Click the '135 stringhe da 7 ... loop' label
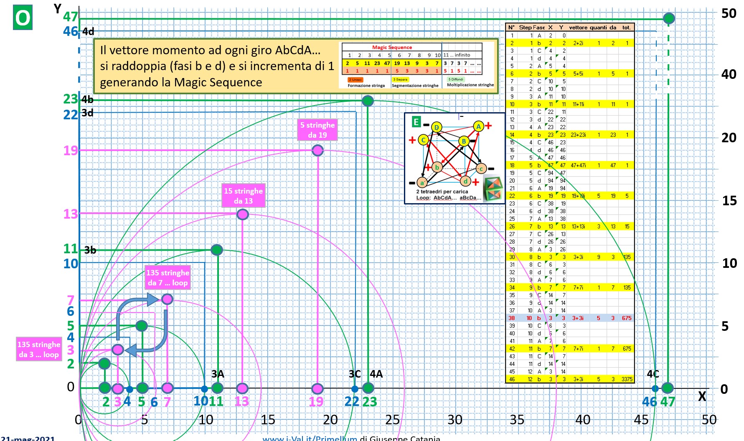744x441 pixels. (168, 277)
